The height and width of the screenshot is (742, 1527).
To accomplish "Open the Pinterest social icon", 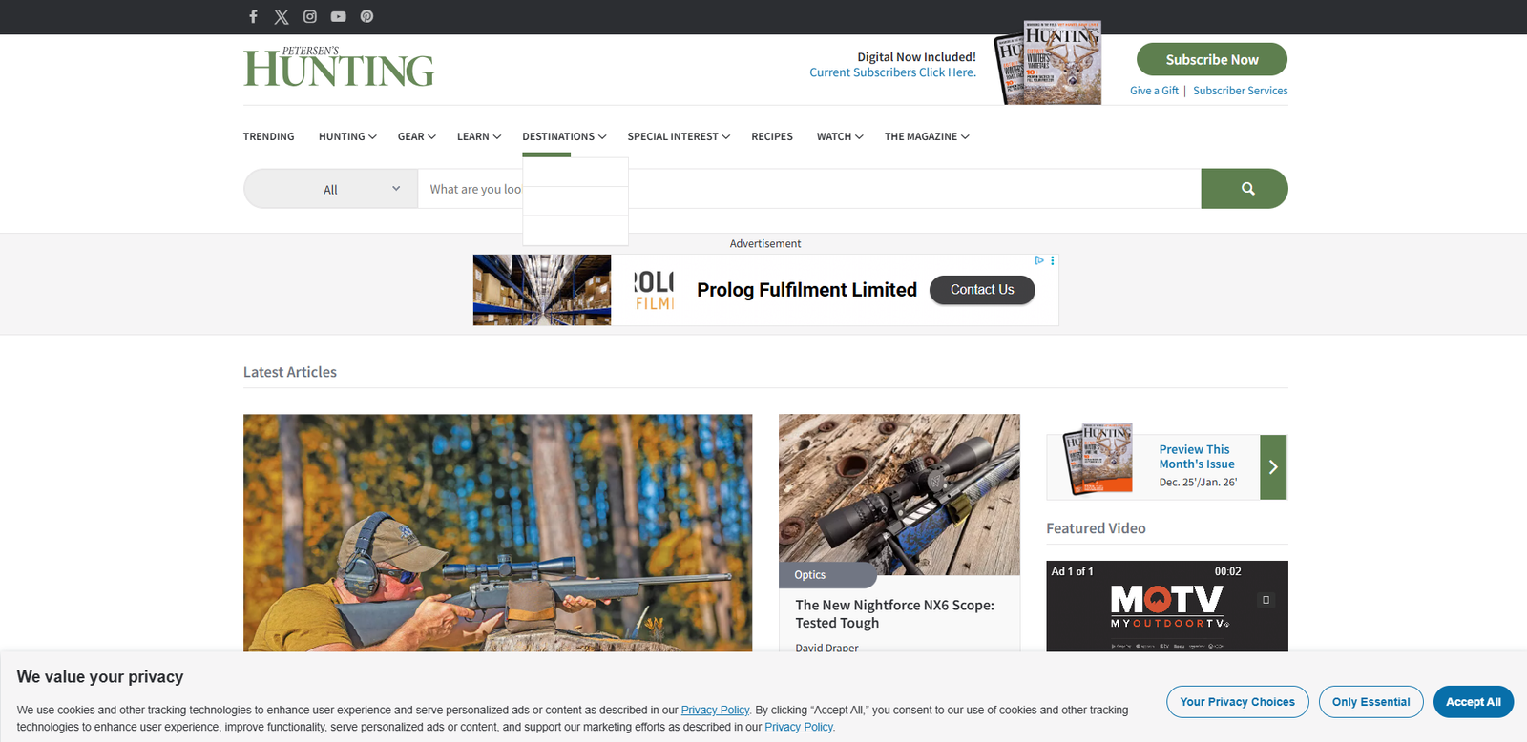I will click(366, 16).
